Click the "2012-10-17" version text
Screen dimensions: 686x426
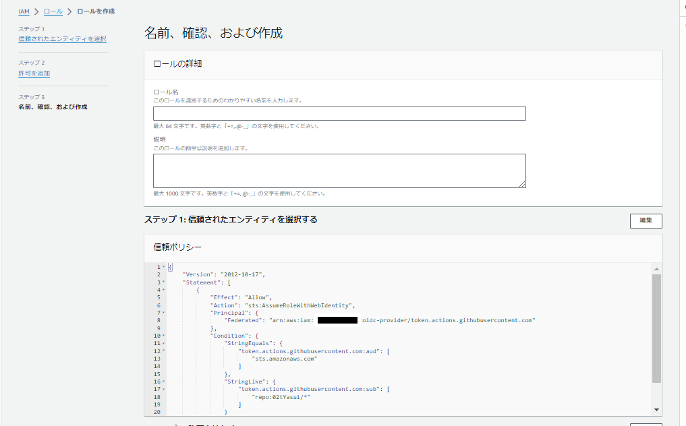pos(241,274)
